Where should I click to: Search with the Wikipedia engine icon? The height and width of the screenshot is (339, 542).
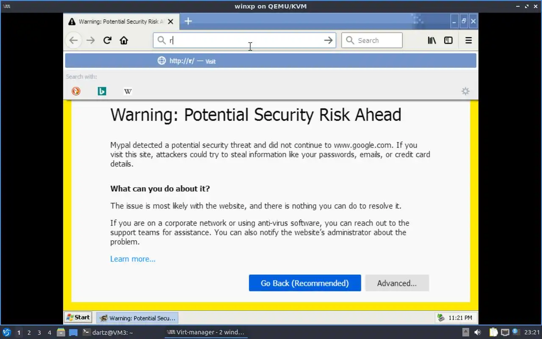coord(127,91)
